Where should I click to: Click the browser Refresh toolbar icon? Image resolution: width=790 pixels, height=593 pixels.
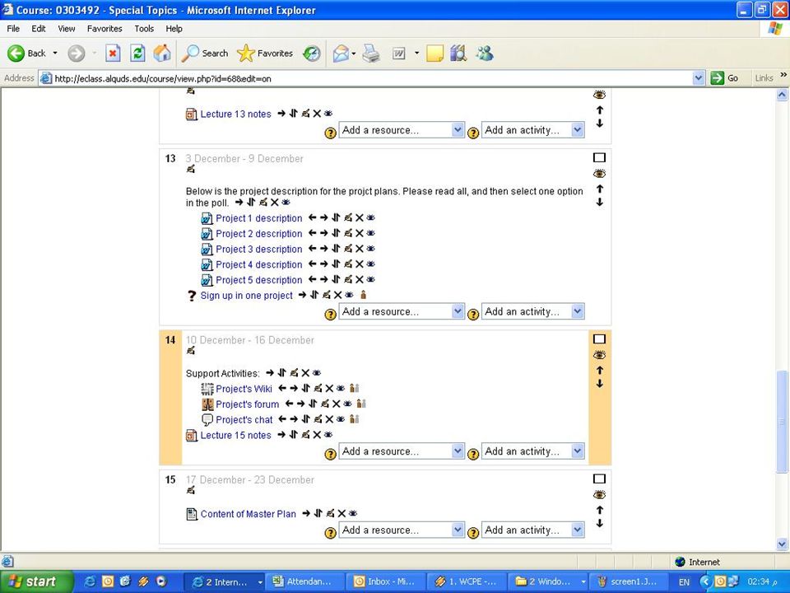[137, 53]
